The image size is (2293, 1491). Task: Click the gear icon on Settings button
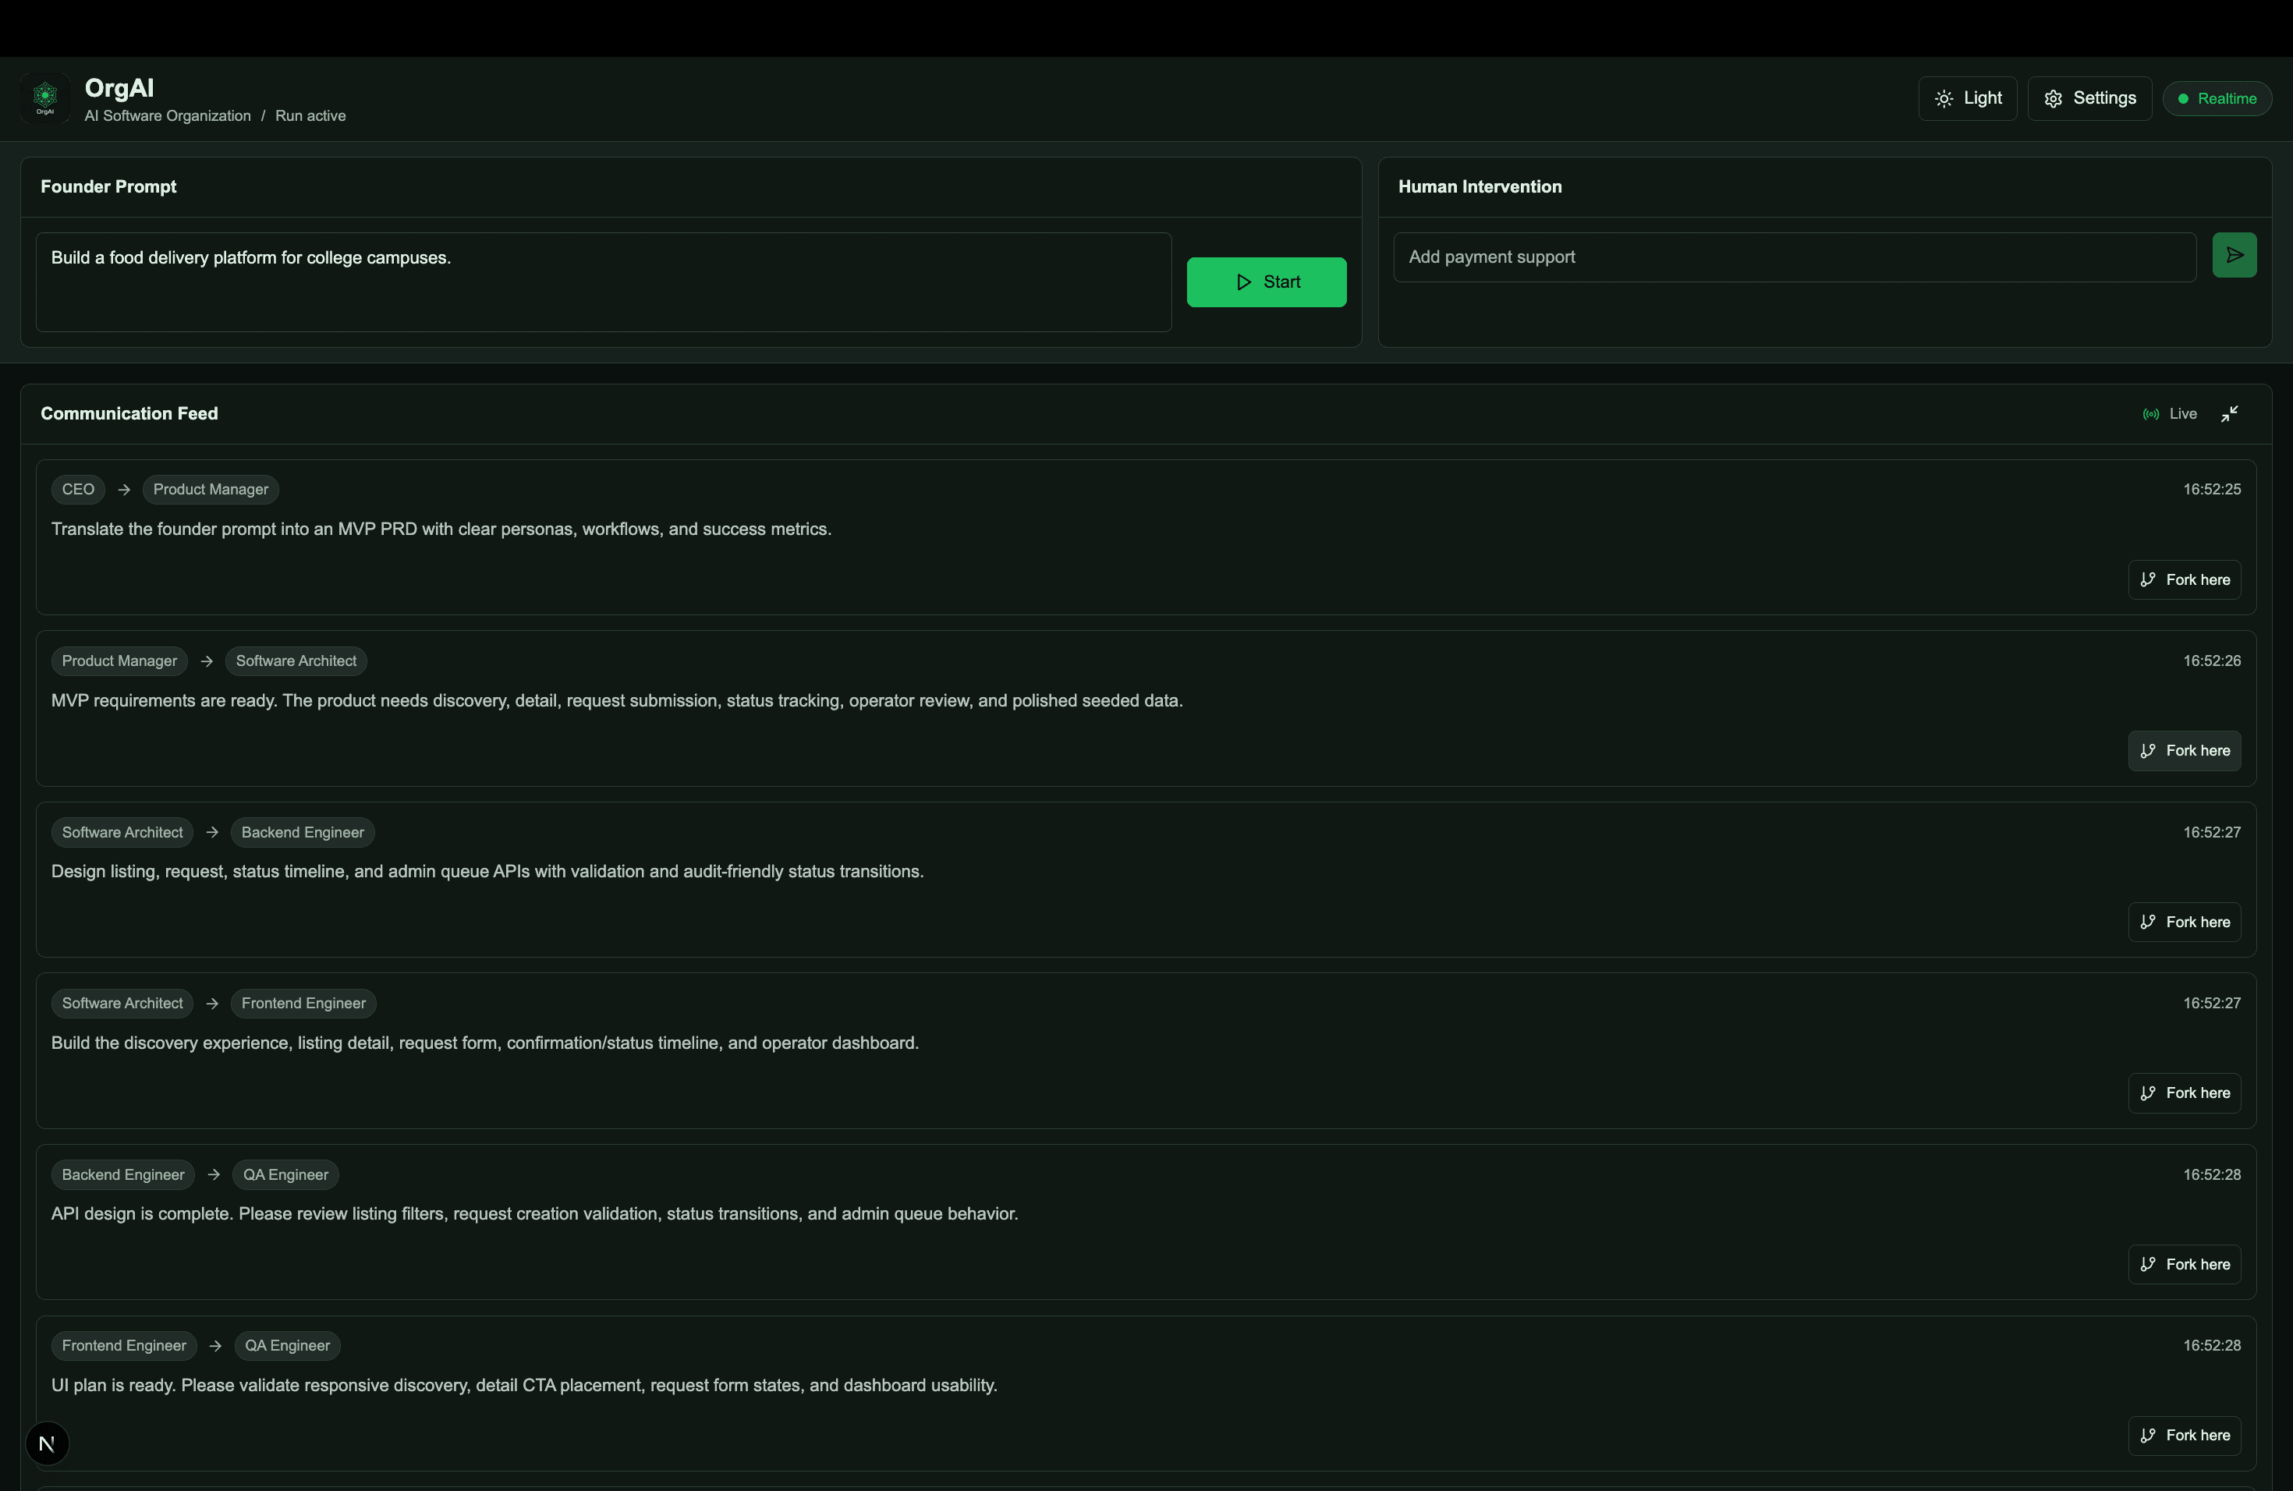click(2053, 99)
